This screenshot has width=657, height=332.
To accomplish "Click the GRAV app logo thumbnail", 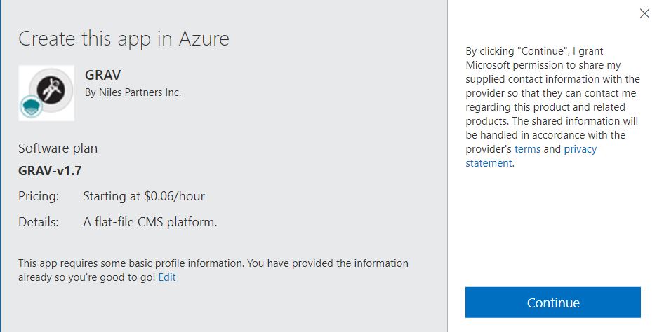I will click(x=46, y=93).
